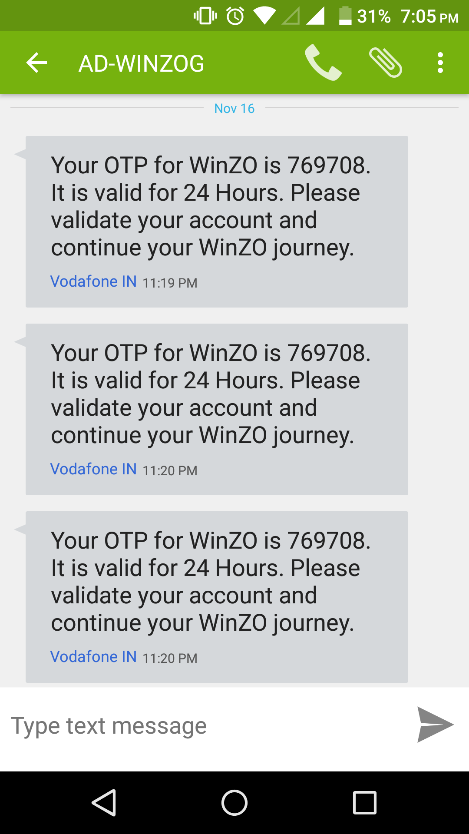Tap the battery icon in status bar
The height and width of the screenshot is (834, 469).
point(345,16)
